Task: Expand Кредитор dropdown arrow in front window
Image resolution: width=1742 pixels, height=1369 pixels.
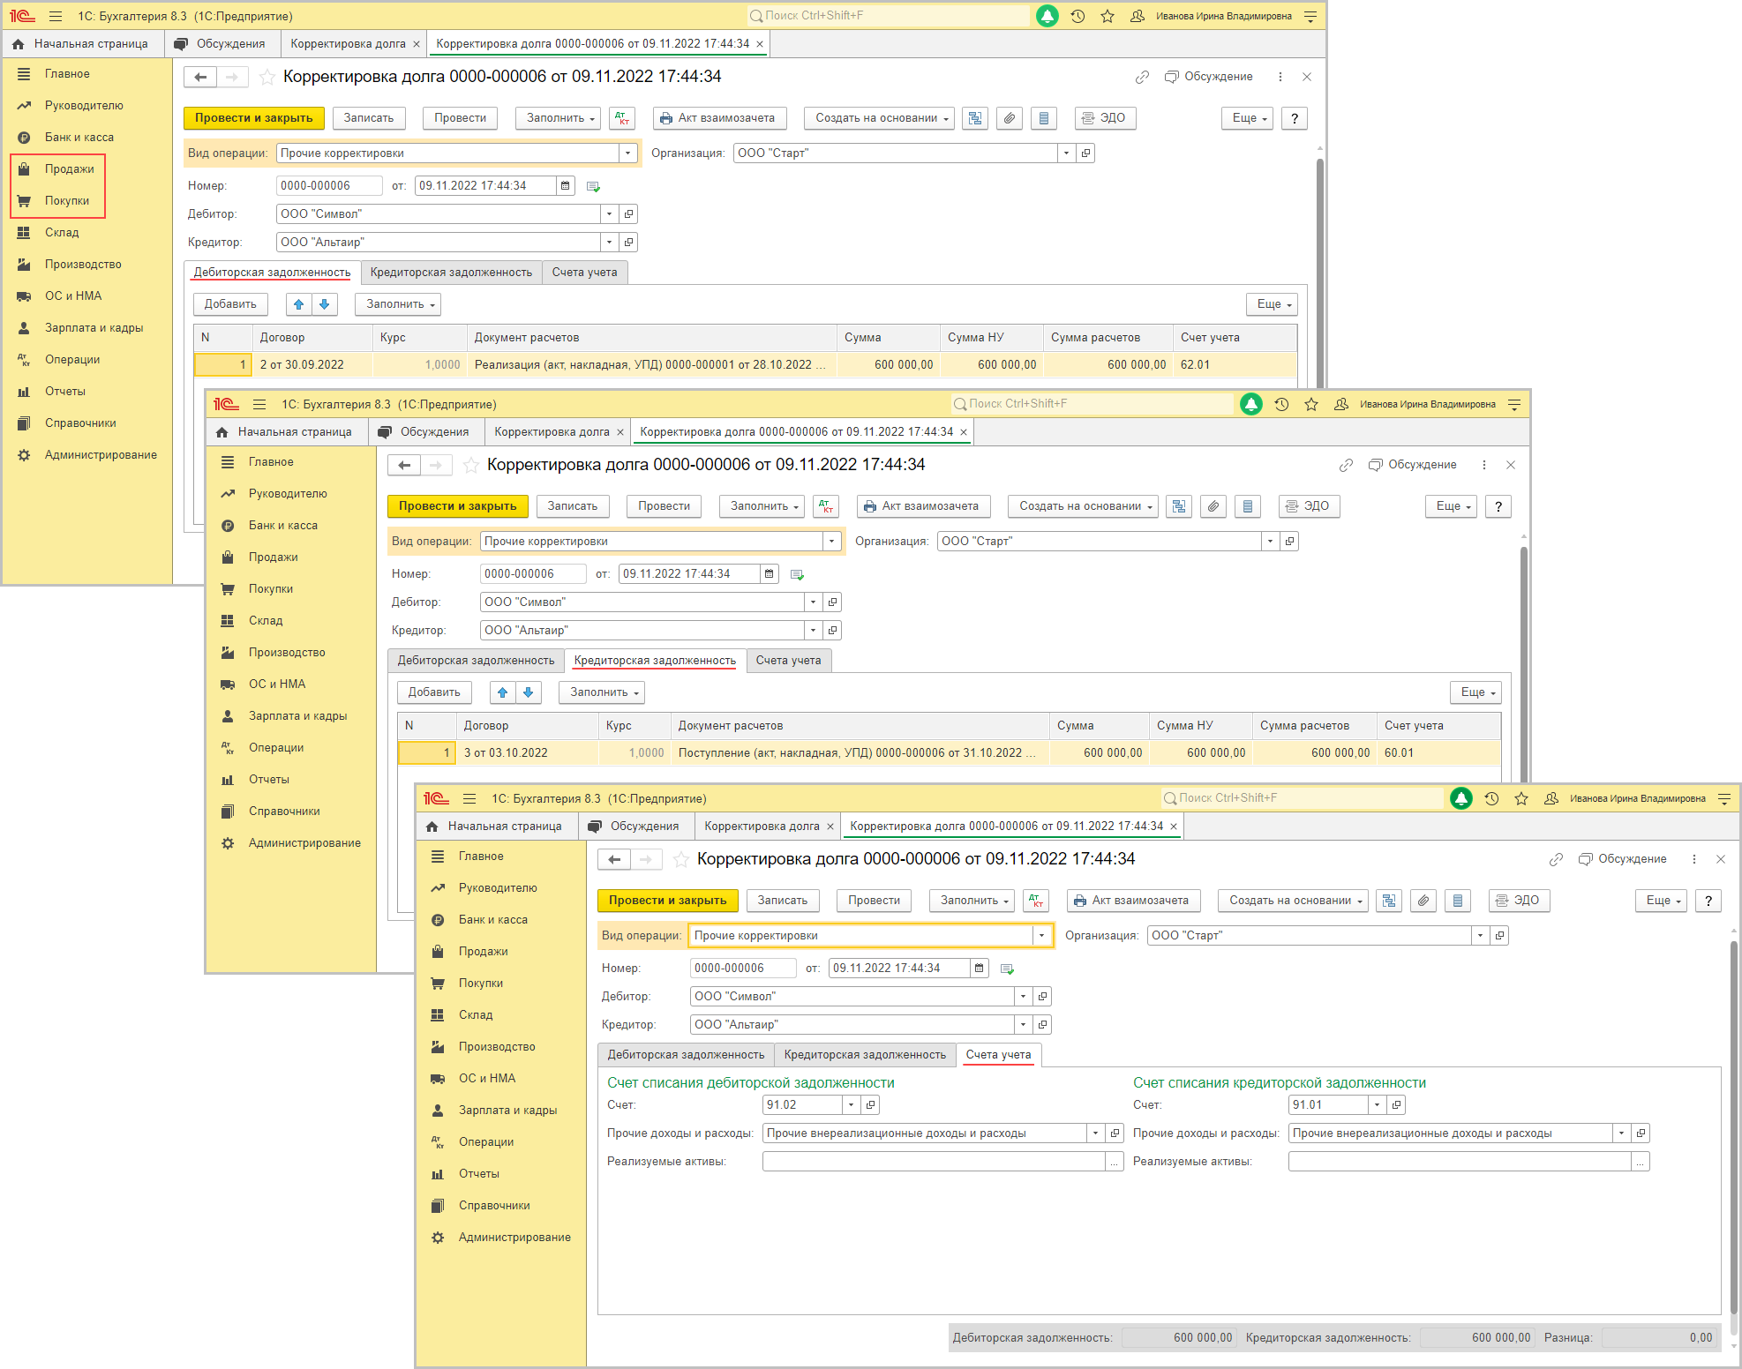Action: (x=1023, y=1025)
